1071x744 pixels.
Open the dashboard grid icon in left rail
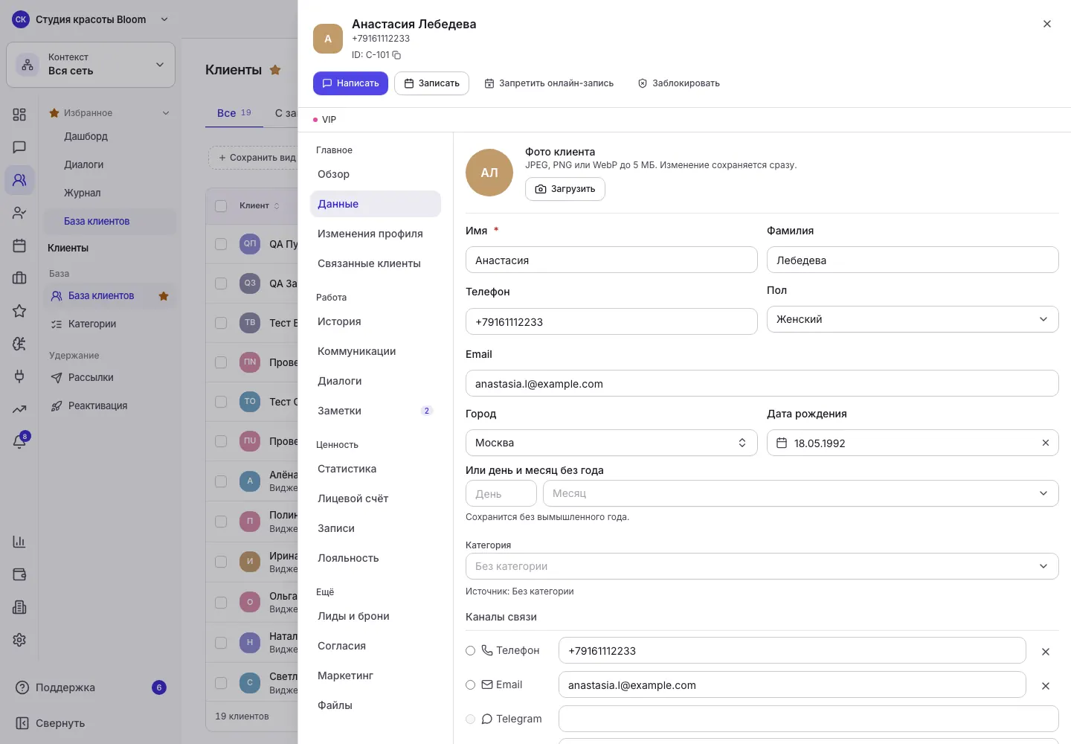19,115
